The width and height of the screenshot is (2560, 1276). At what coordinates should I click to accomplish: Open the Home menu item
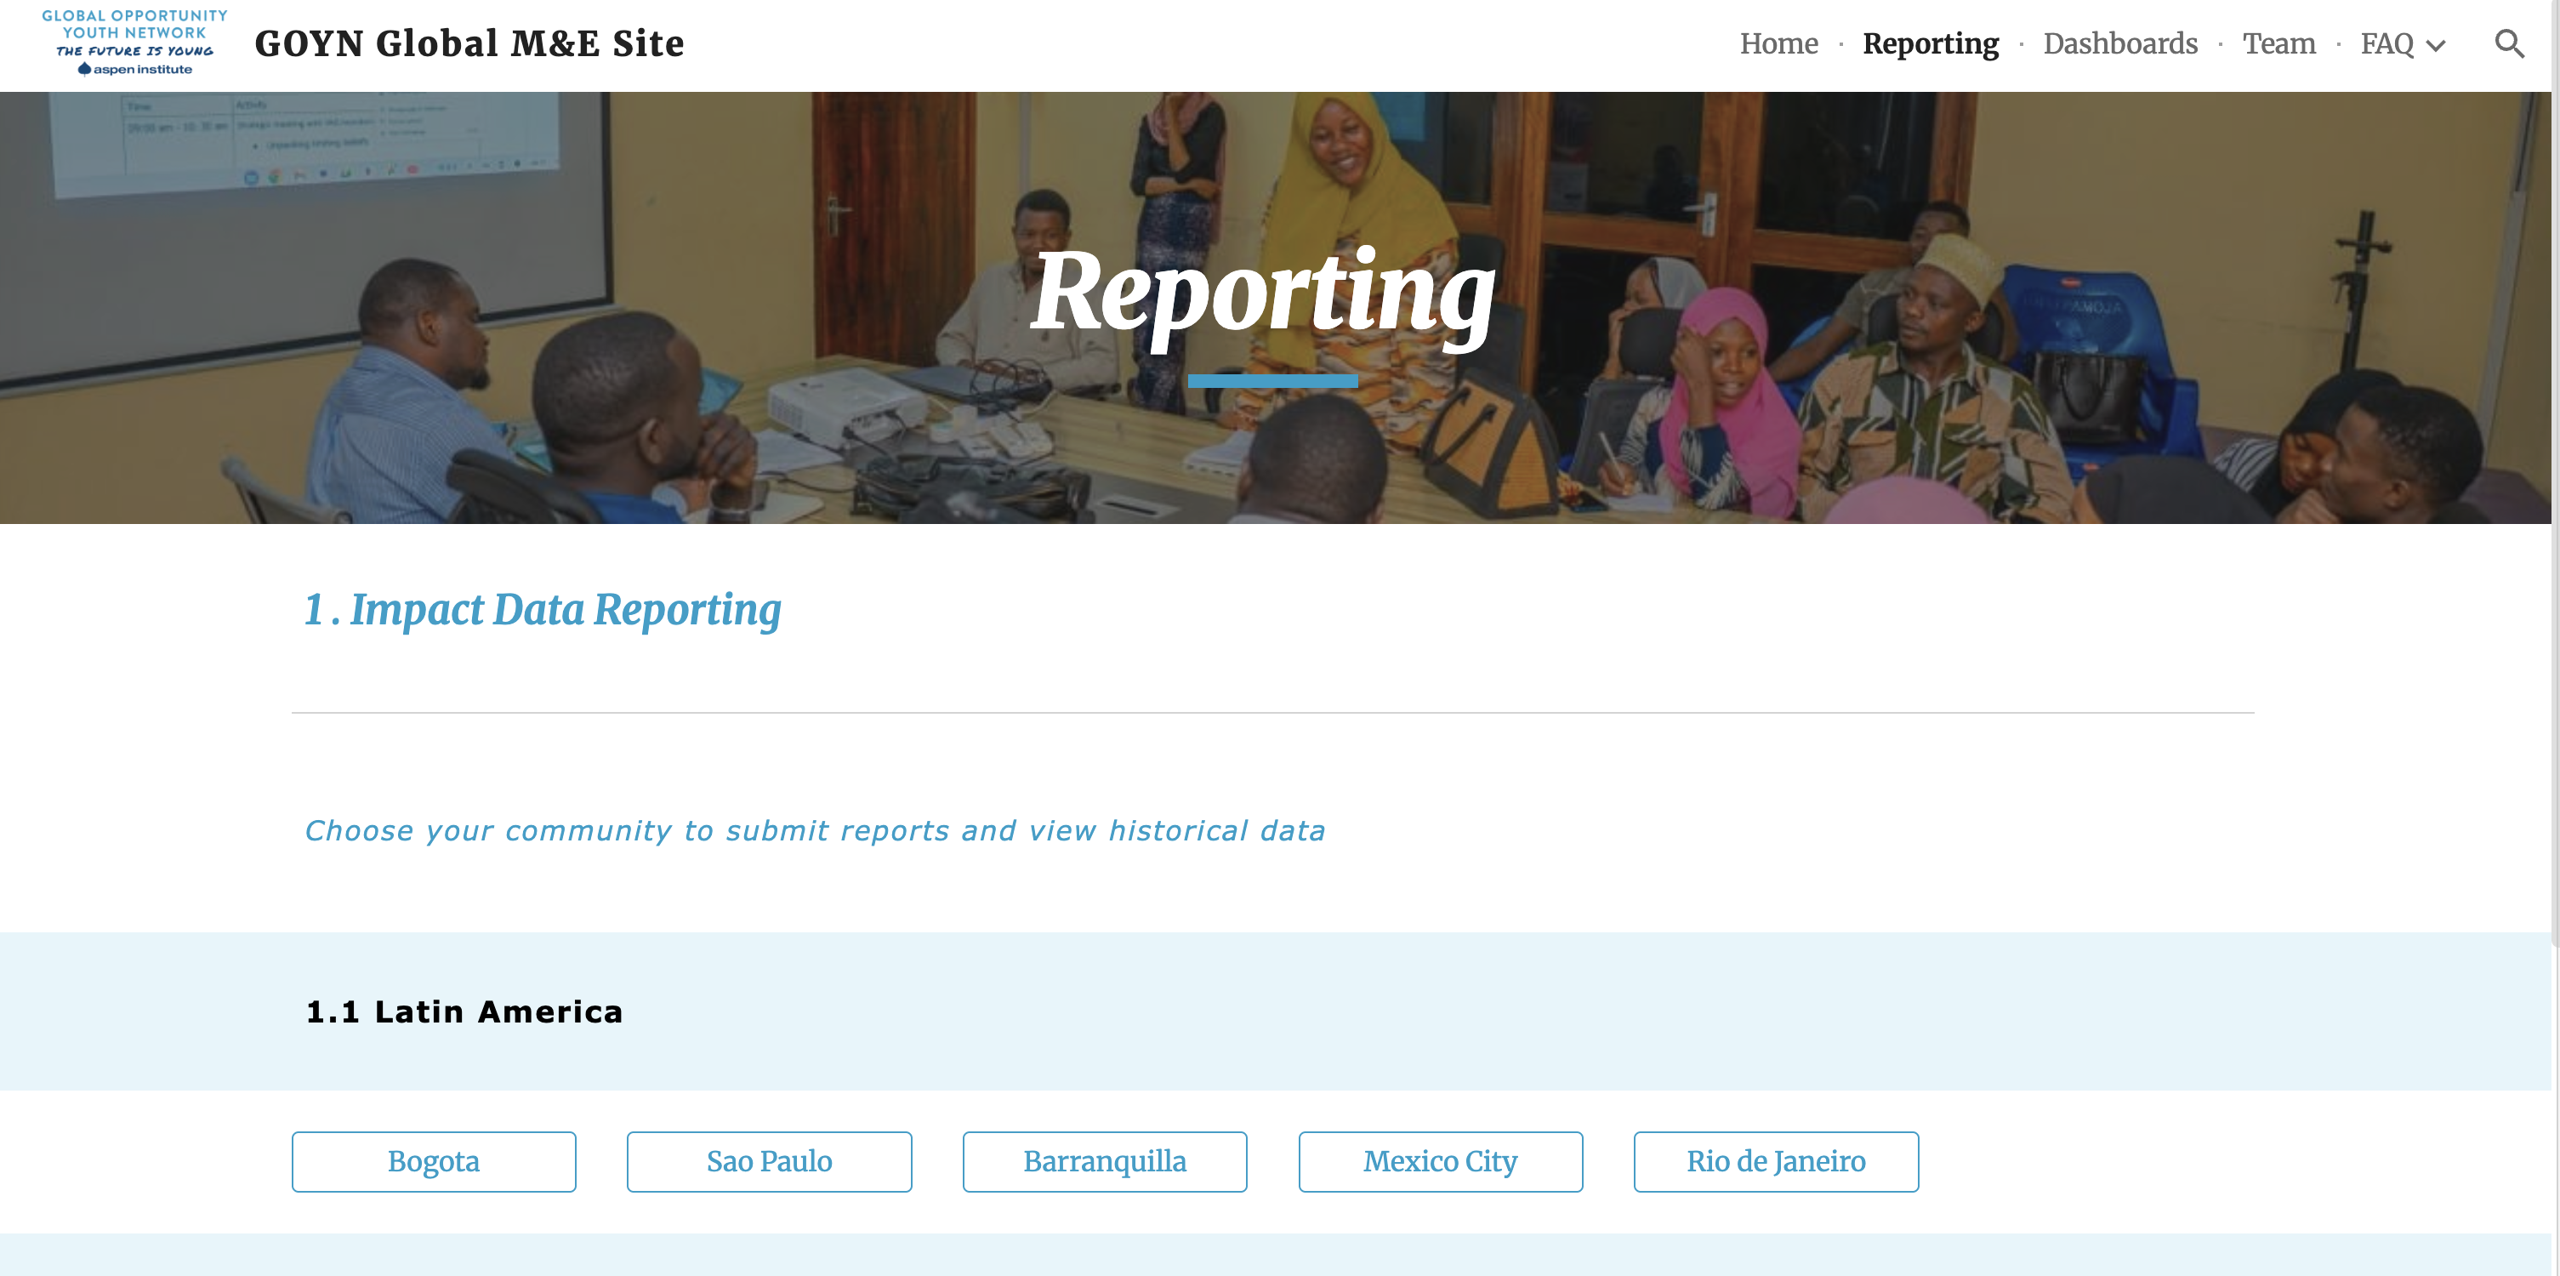[1778, 43]
